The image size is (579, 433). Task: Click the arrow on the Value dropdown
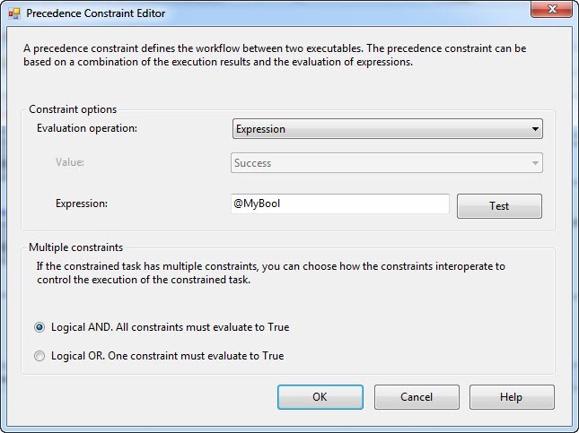[536, 163]
